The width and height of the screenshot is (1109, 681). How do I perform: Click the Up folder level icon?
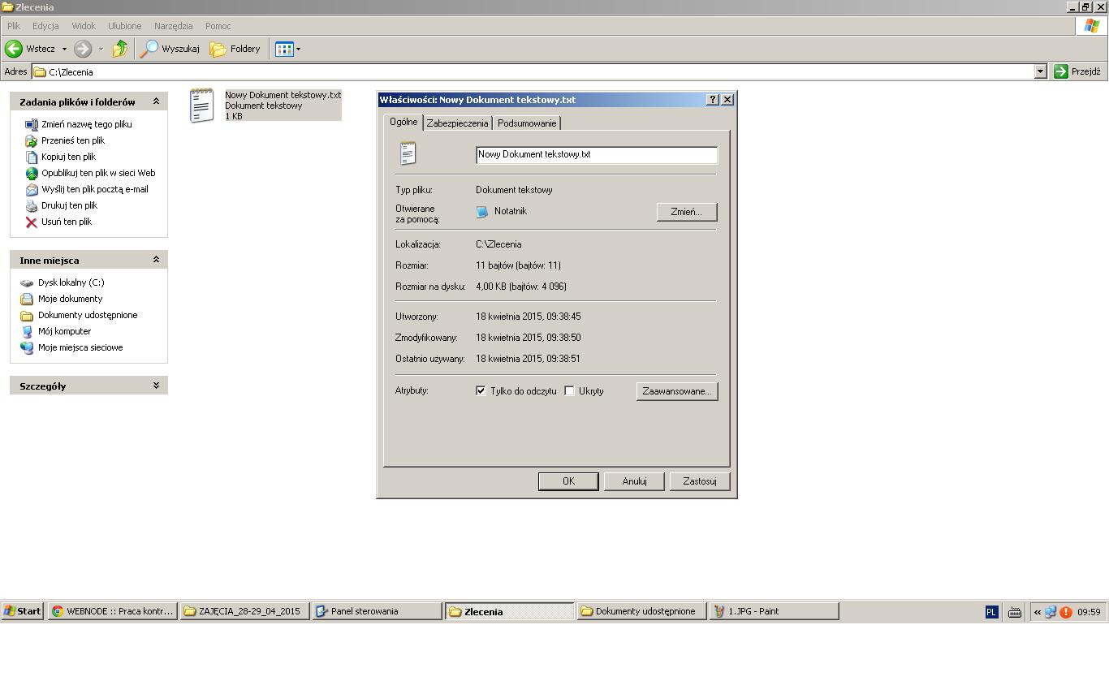tap(120, 49)
